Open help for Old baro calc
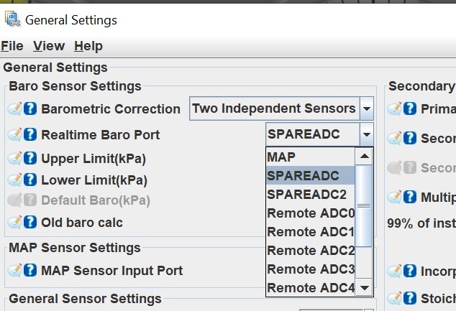 (x=30, y=222)
